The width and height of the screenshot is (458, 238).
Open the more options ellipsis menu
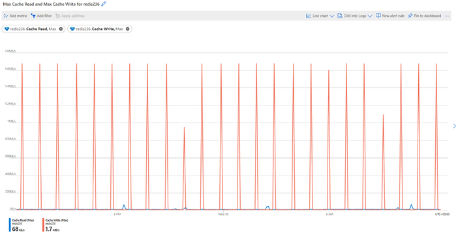click(x=447, y=16)
